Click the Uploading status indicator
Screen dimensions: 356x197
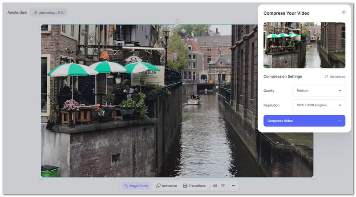pos(49,12)
